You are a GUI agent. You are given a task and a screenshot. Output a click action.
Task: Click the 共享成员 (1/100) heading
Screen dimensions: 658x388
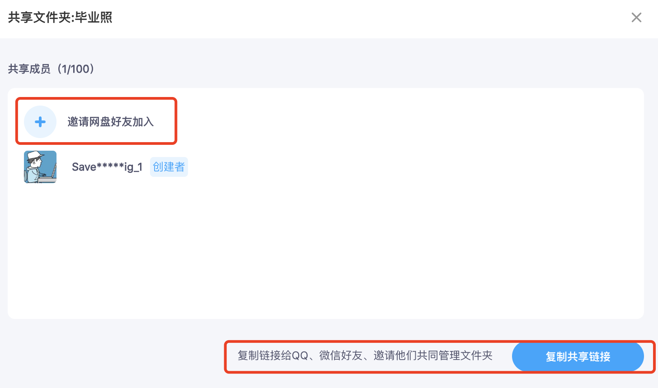(x=51, y=69)
